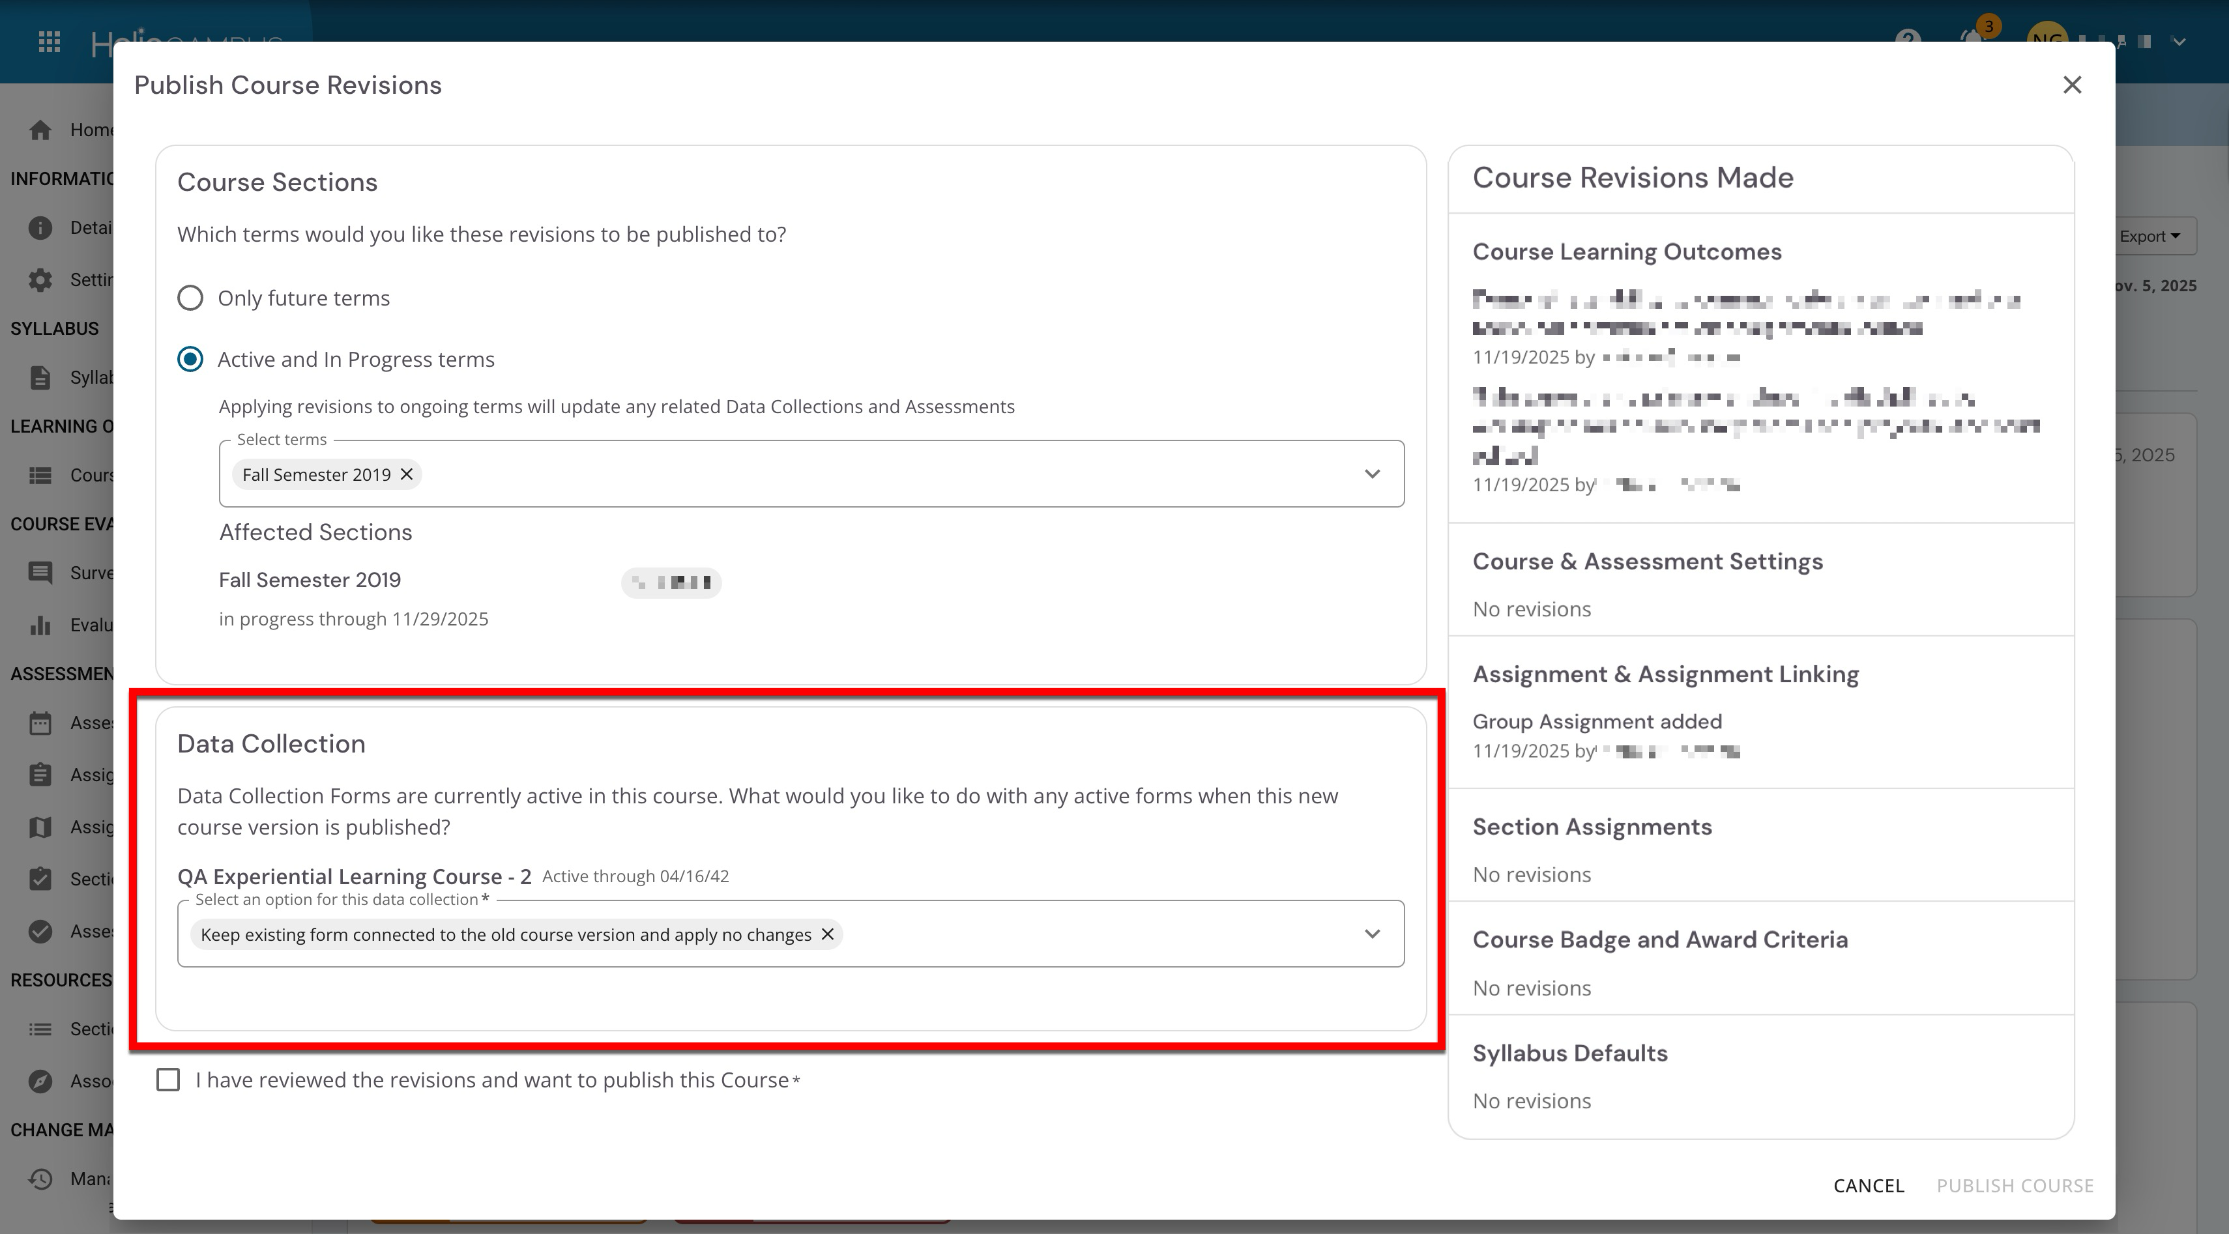Image resolution: width=2229 pixels, height=1234 pixels.
Task: Click the Settings gear icon in sidebar
Action: (40, 280)
